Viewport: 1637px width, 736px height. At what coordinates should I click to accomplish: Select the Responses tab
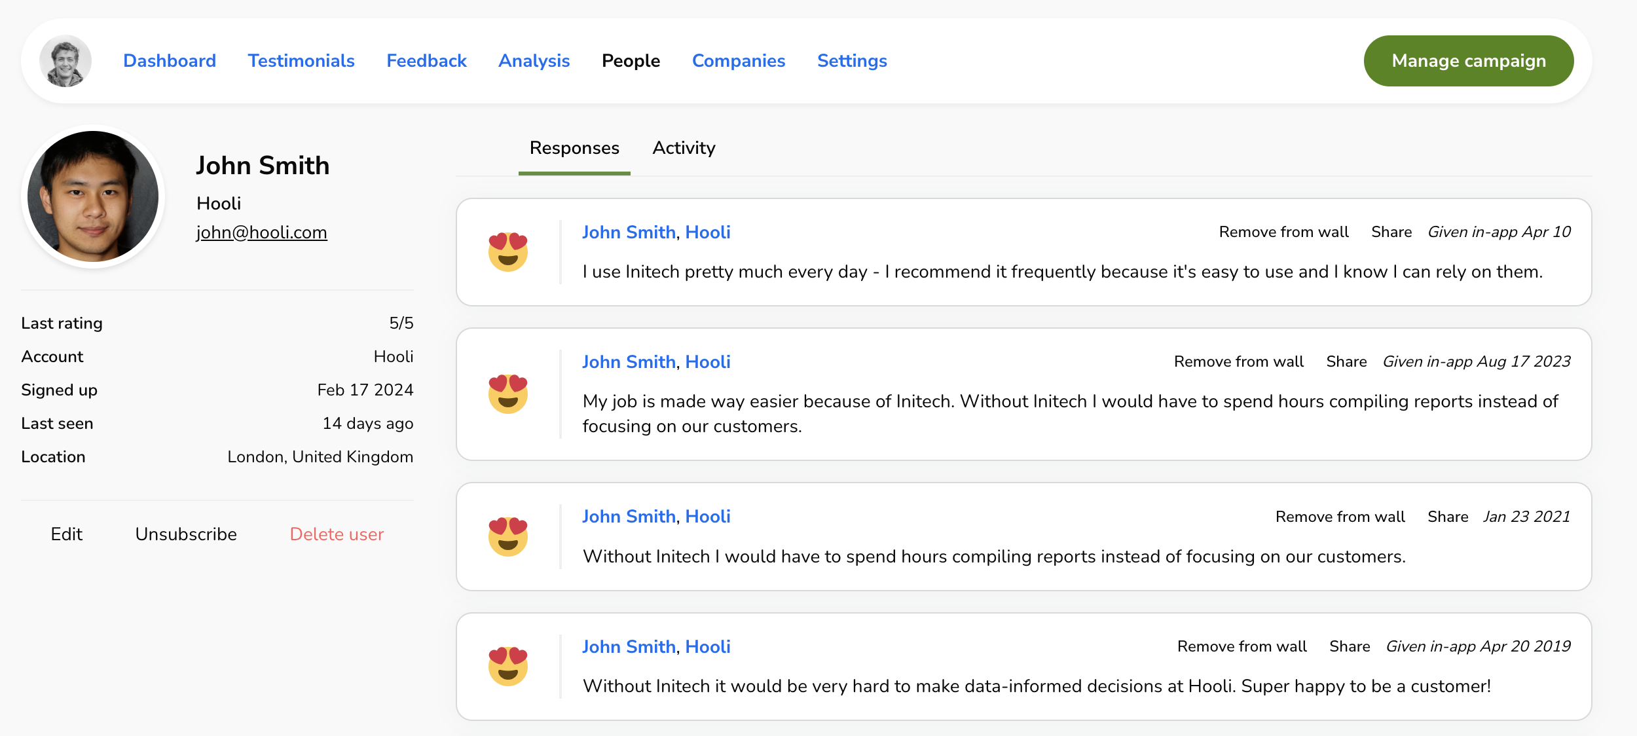coord(574,148)
